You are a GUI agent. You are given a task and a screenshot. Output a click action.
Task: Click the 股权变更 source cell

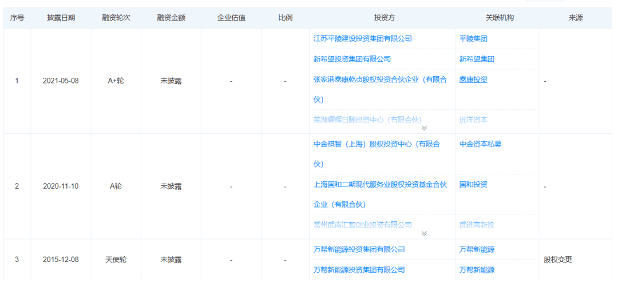(x=557, y=260)
